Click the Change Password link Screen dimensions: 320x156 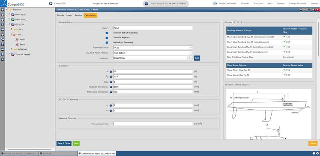click(298, 4)
